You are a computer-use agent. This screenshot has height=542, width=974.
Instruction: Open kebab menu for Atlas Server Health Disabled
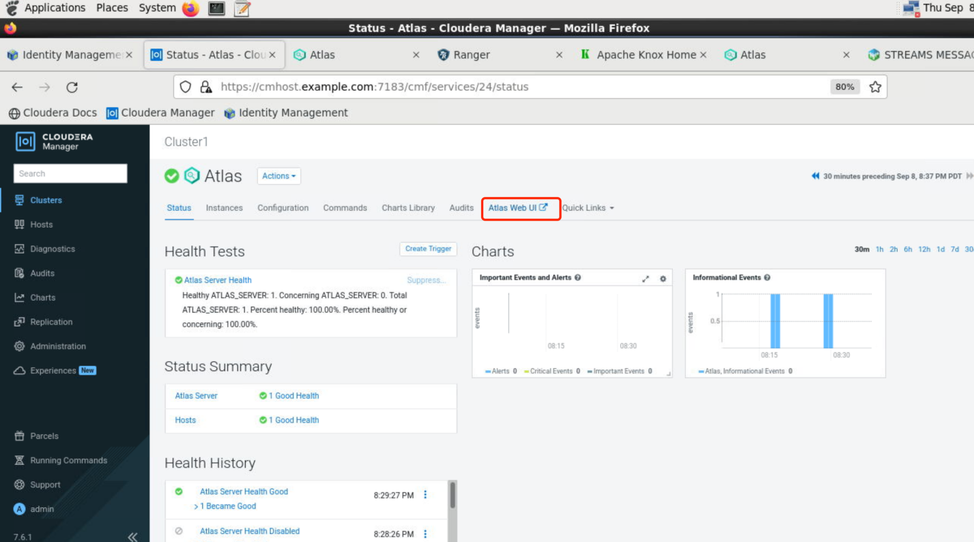(x=425, y=535)
